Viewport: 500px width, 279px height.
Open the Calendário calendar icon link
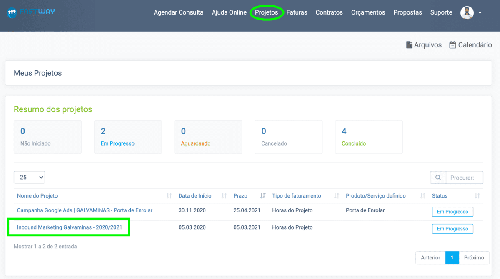[x=452, y=45]
